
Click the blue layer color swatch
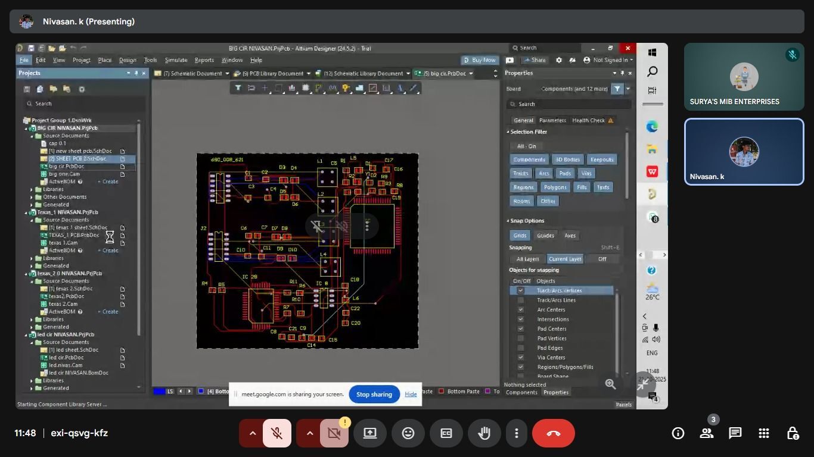159,391
